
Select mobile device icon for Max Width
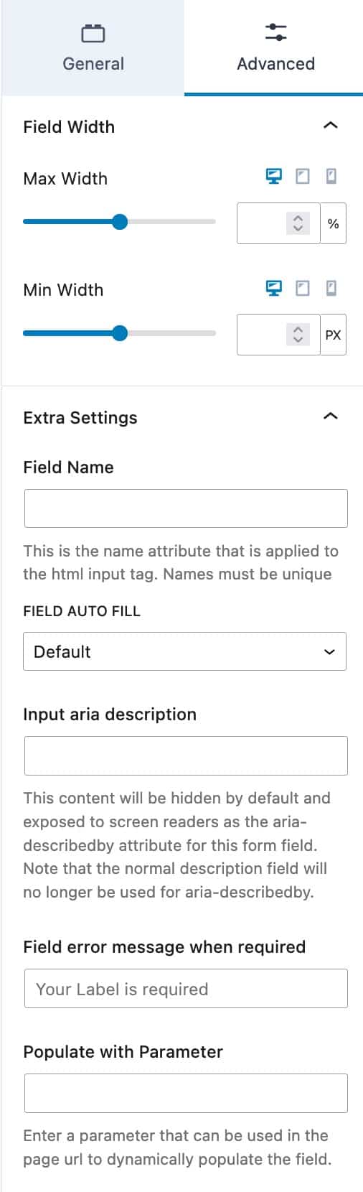coord(331,176)
